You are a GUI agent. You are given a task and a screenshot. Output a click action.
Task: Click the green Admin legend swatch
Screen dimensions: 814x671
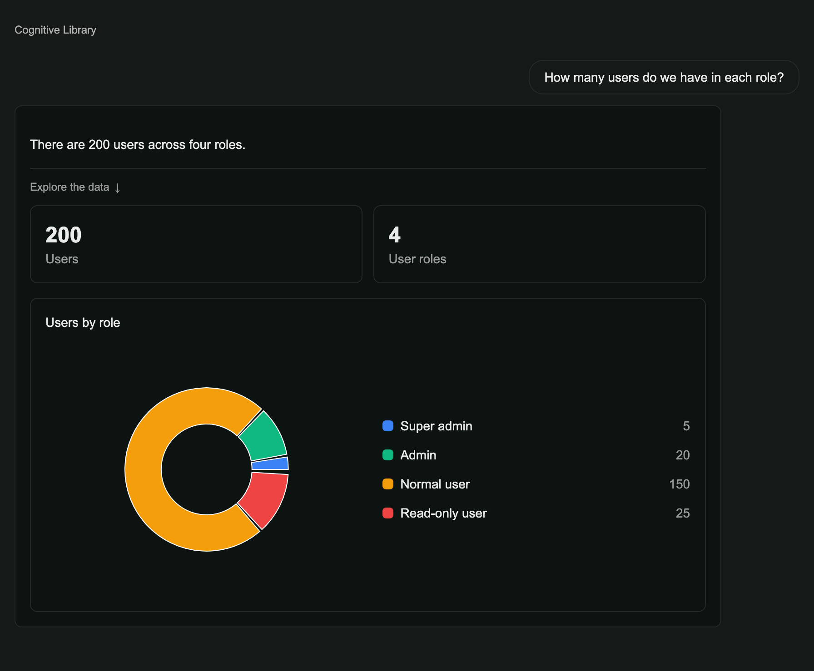[x=388, y=455]
